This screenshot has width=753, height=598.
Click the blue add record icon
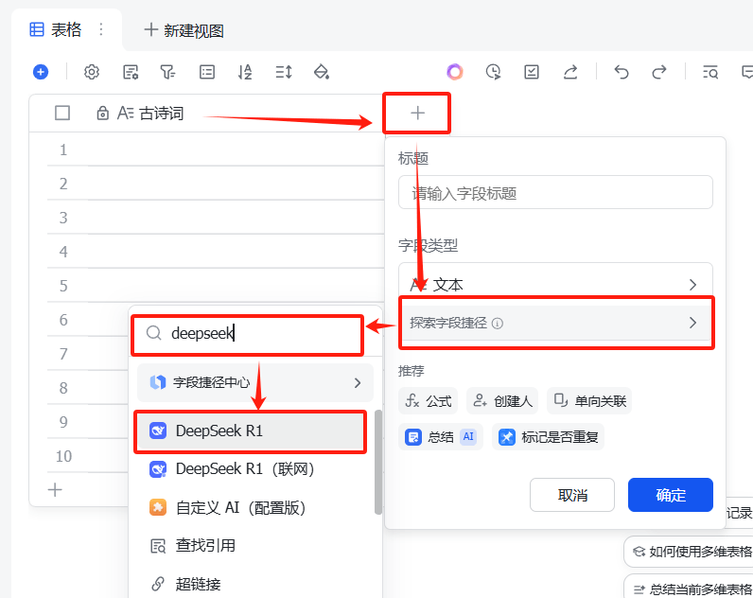pyautogui.click(x=41, y=72)
